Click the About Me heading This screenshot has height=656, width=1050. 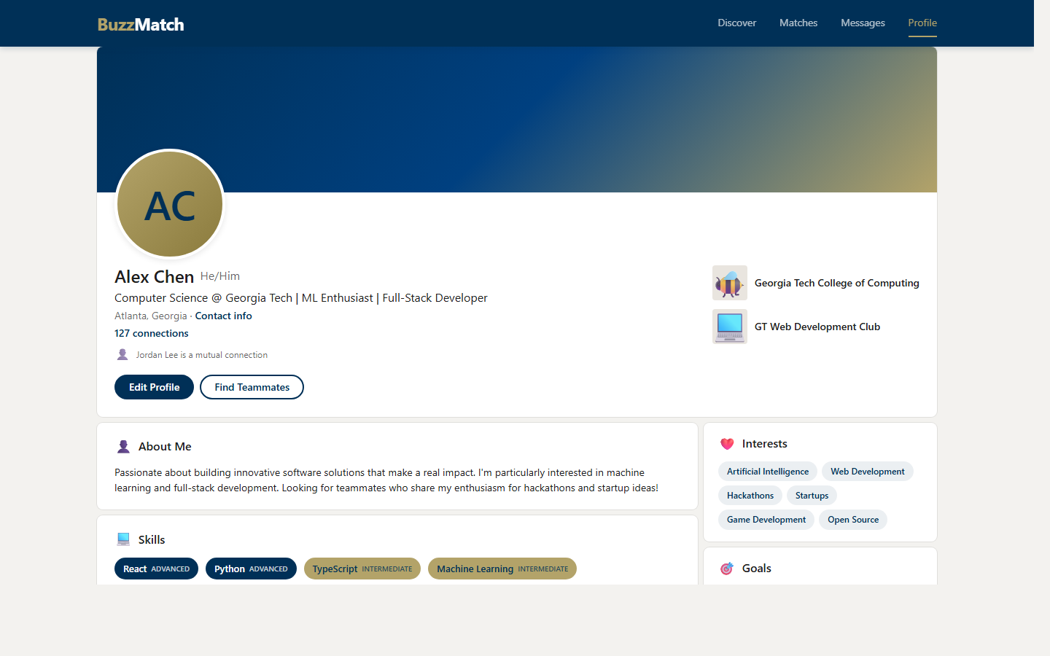point(165,447)
